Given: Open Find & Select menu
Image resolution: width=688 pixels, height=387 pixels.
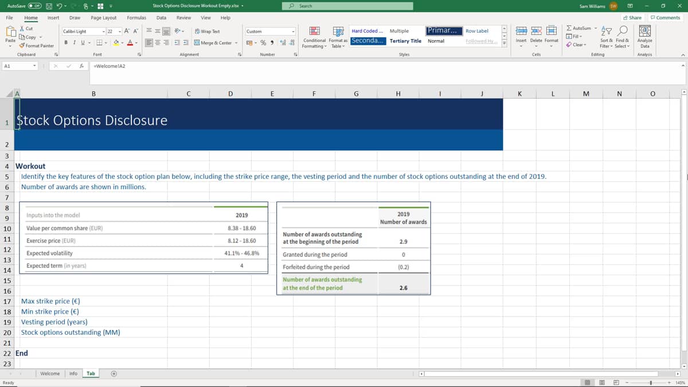Looking at the screenshot, I should pyautogui.click(x=622, y=37).
